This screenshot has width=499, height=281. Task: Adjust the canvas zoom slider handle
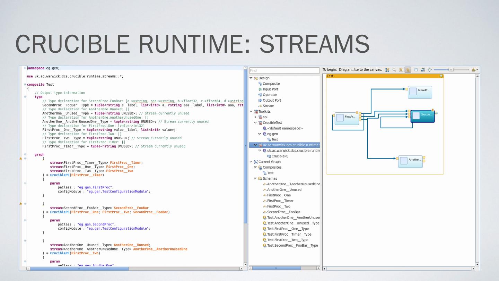(451, 70)
